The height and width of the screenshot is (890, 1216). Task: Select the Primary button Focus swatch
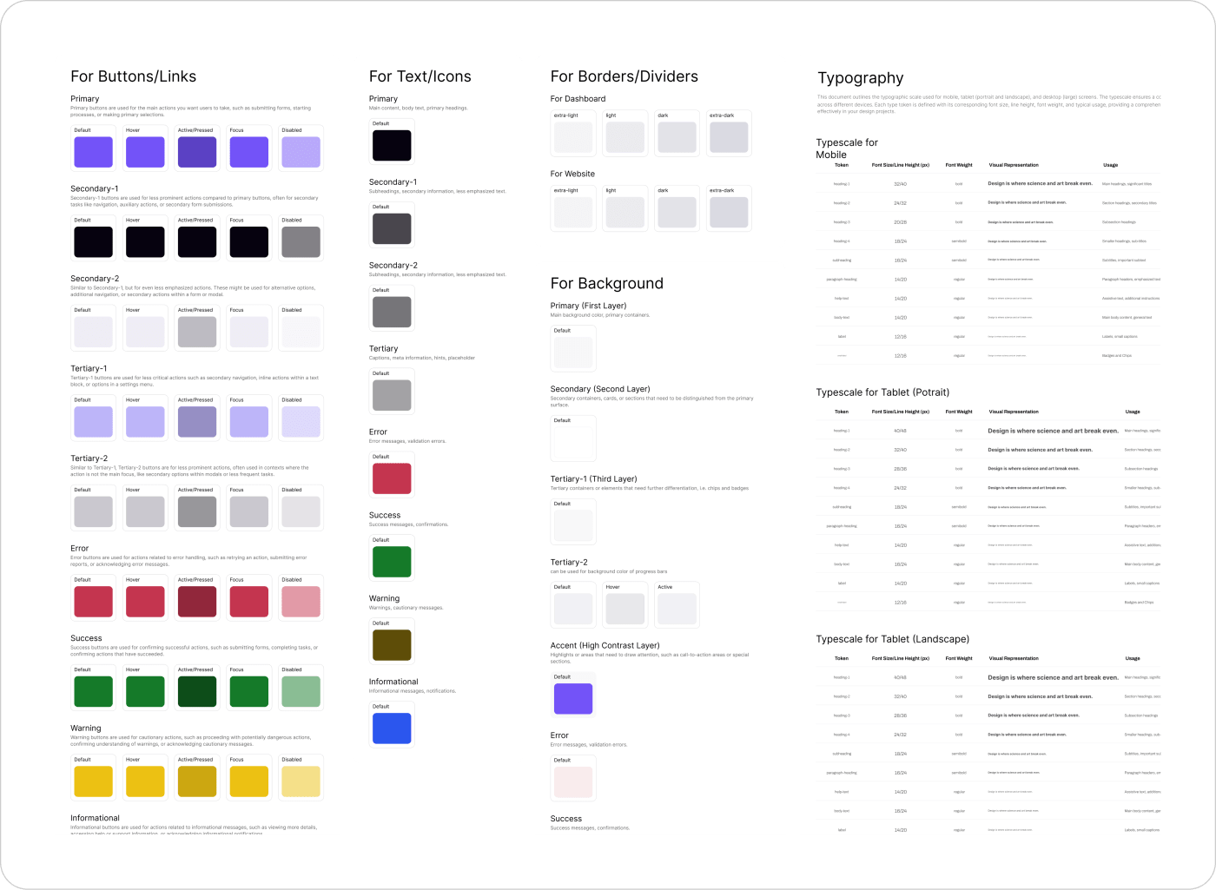[249, 152]
